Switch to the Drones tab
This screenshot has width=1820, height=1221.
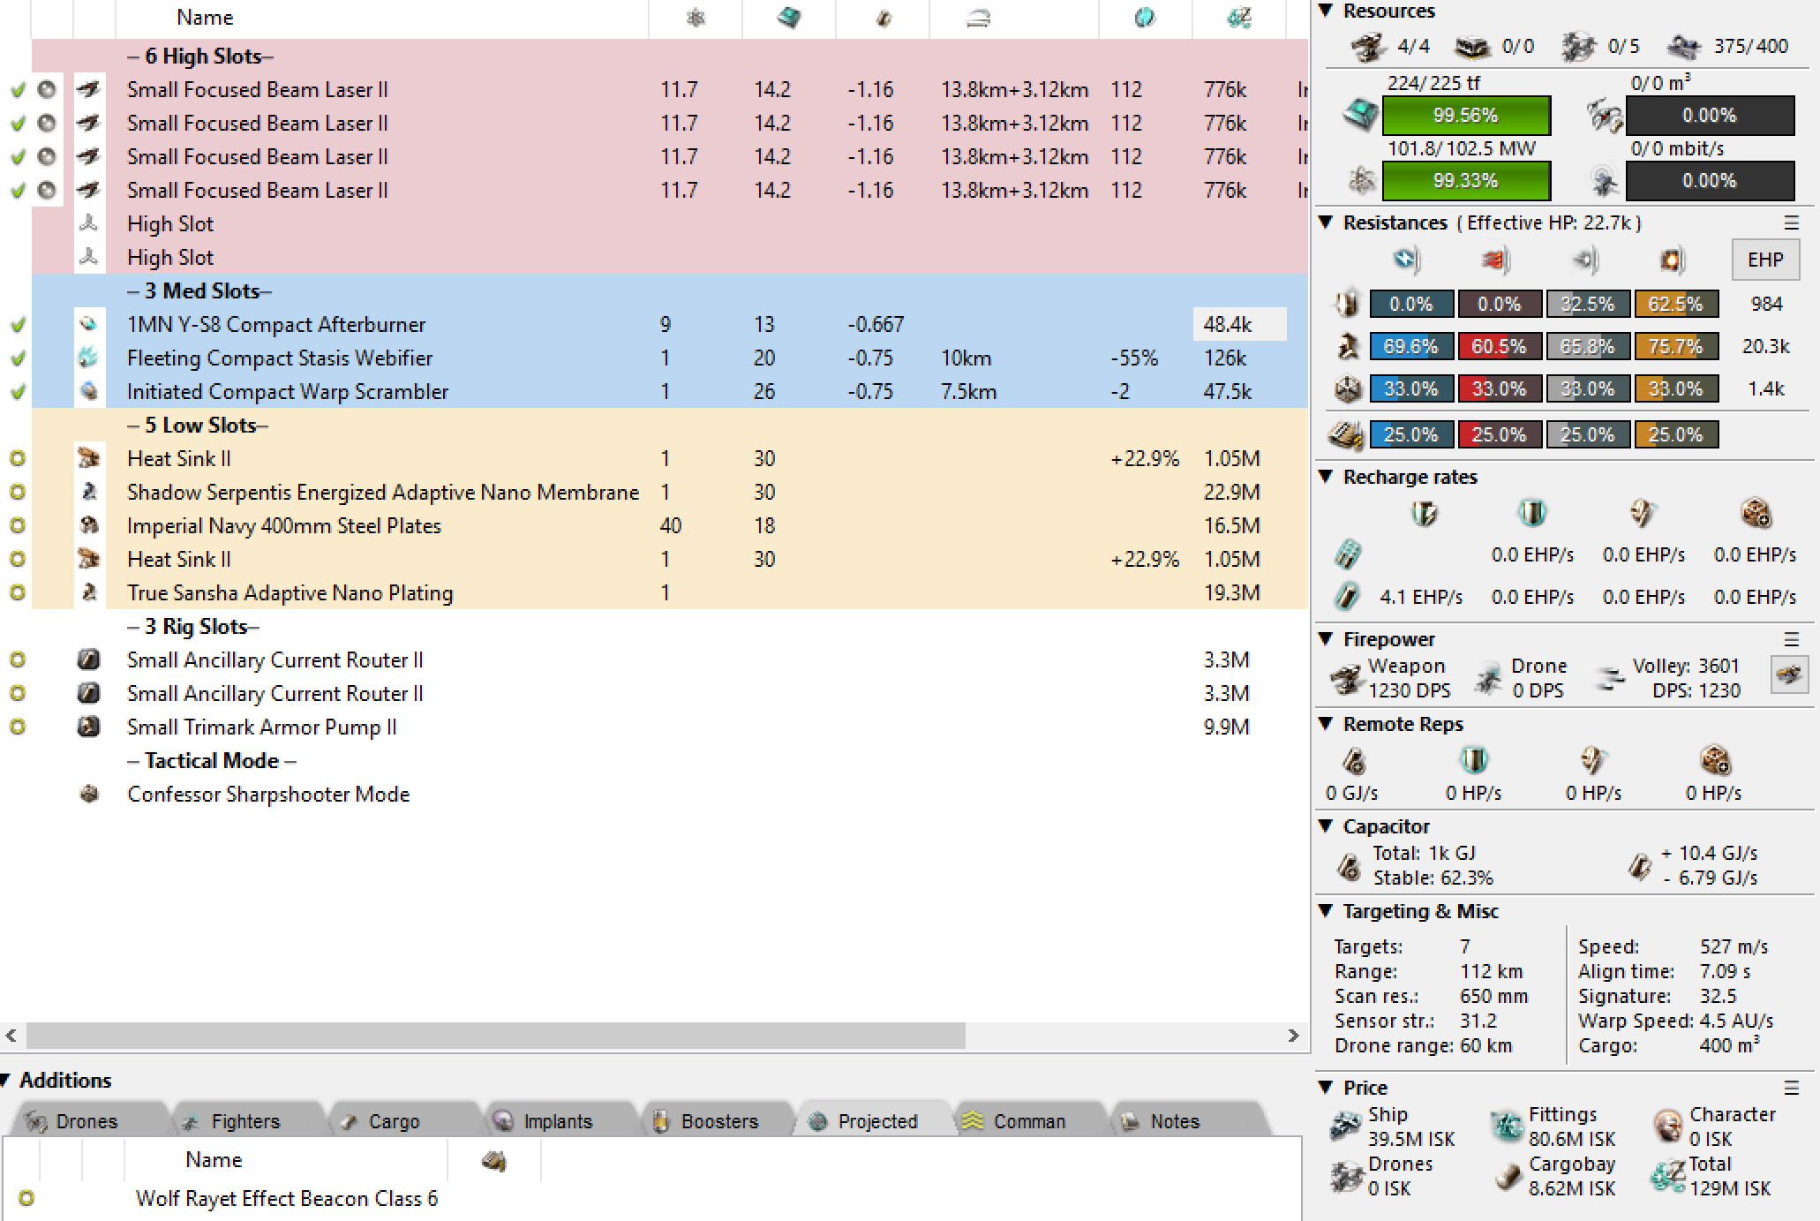(85, 1121)
